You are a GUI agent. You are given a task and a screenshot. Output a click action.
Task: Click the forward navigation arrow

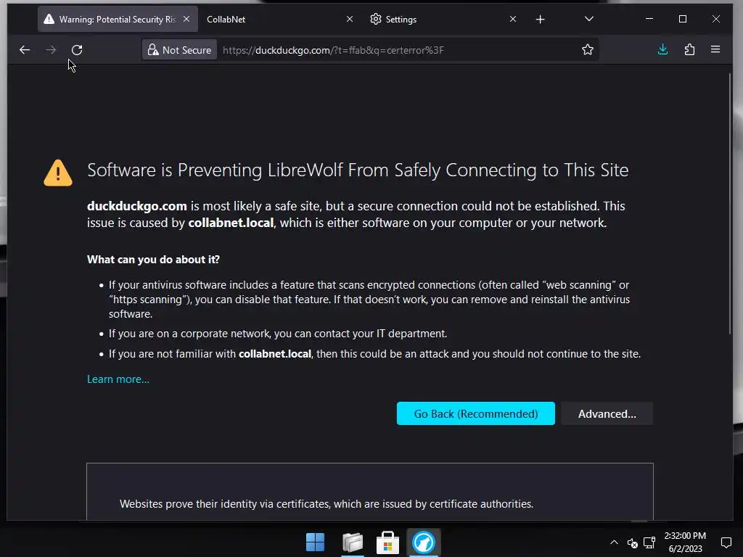point(51,50)
